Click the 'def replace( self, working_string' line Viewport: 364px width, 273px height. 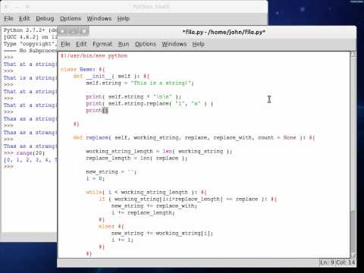pos(194,137)
